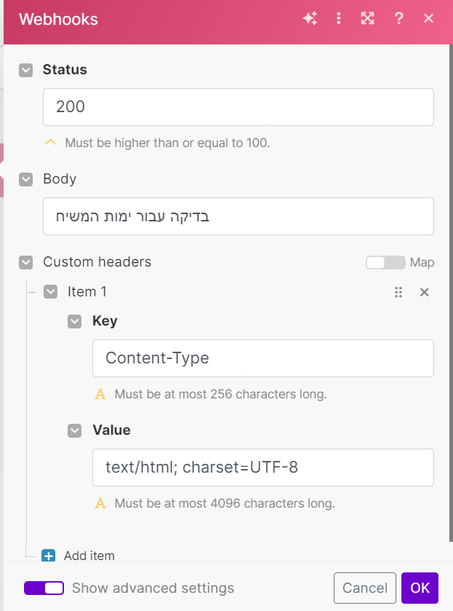
Task: Open the help question mark icon
Action: click(398, 19)
